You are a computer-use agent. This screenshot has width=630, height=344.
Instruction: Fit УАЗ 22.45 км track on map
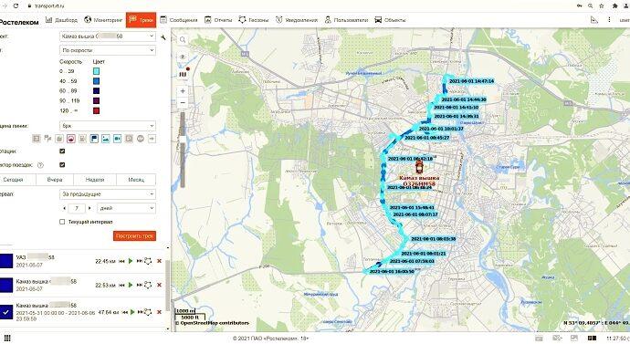tap(148, 261)
